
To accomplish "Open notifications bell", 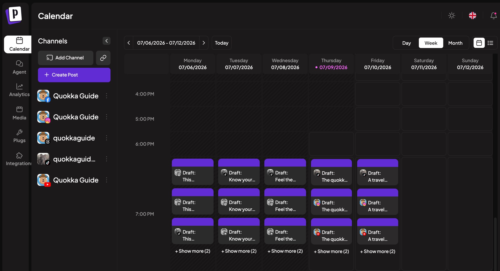I will (493, 16).
